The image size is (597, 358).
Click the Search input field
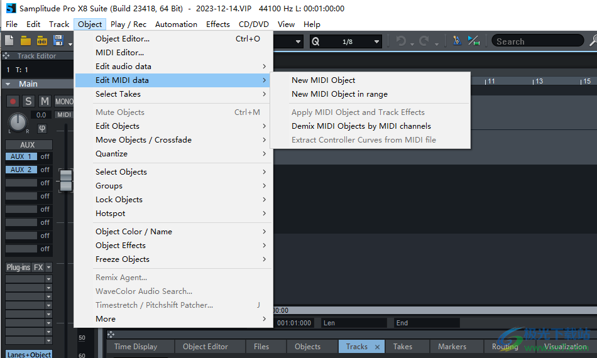(537, 41)
